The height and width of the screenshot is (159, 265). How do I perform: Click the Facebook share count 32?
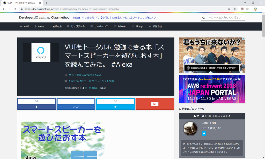[36, 101]
